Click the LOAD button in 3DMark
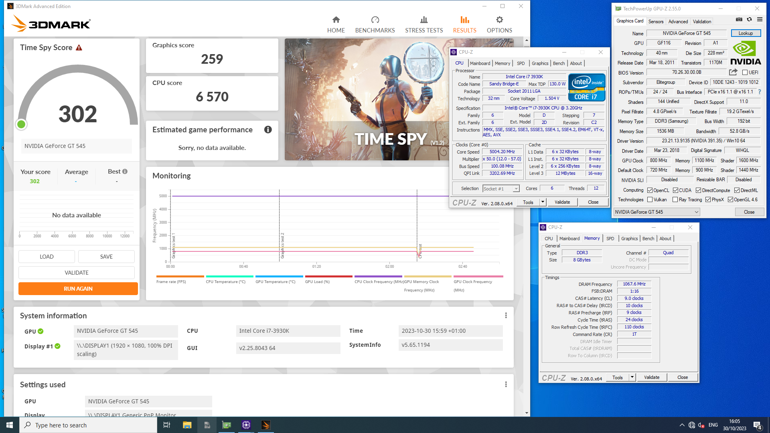Image resolution: width=770 pixels, height=433 pixels. tap(47, 257)
